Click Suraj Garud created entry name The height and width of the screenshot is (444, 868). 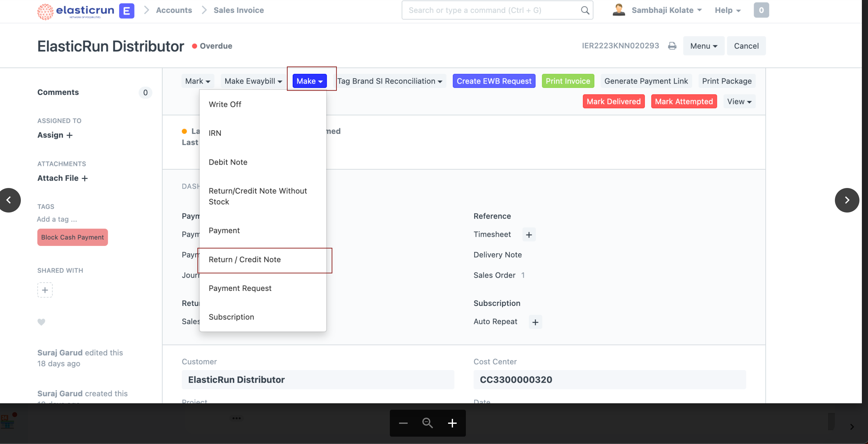pos(60,394)
